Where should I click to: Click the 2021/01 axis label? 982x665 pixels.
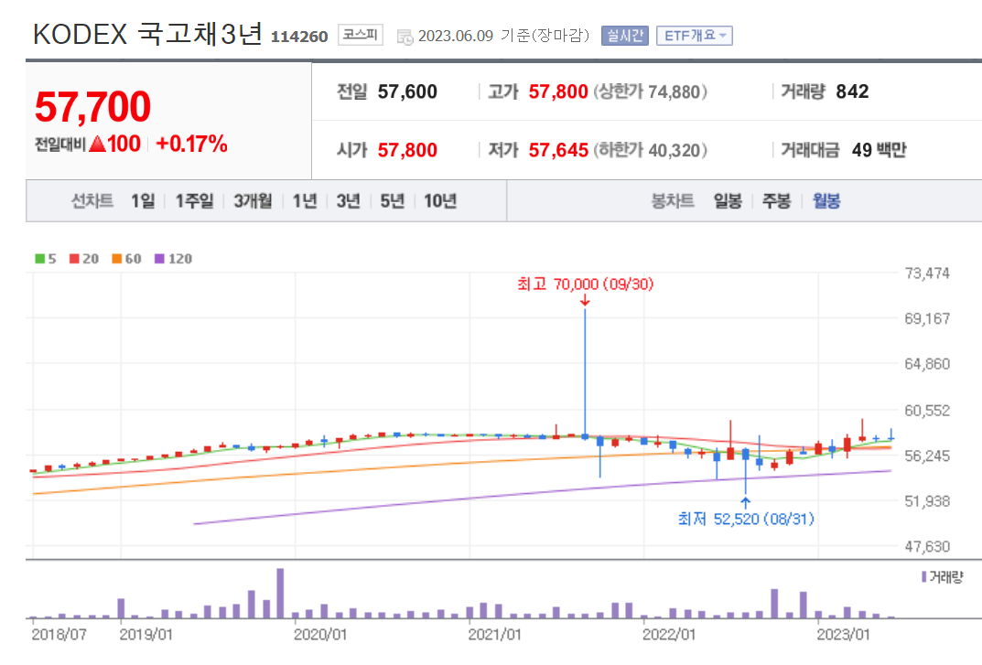click(x=494, y=635)
